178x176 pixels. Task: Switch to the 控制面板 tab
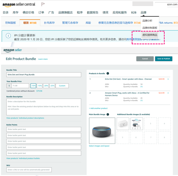tap(10, 23)
